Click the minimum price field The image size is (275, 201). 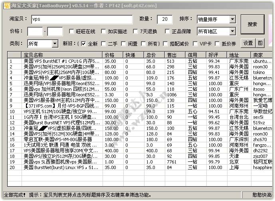point(35,32)
